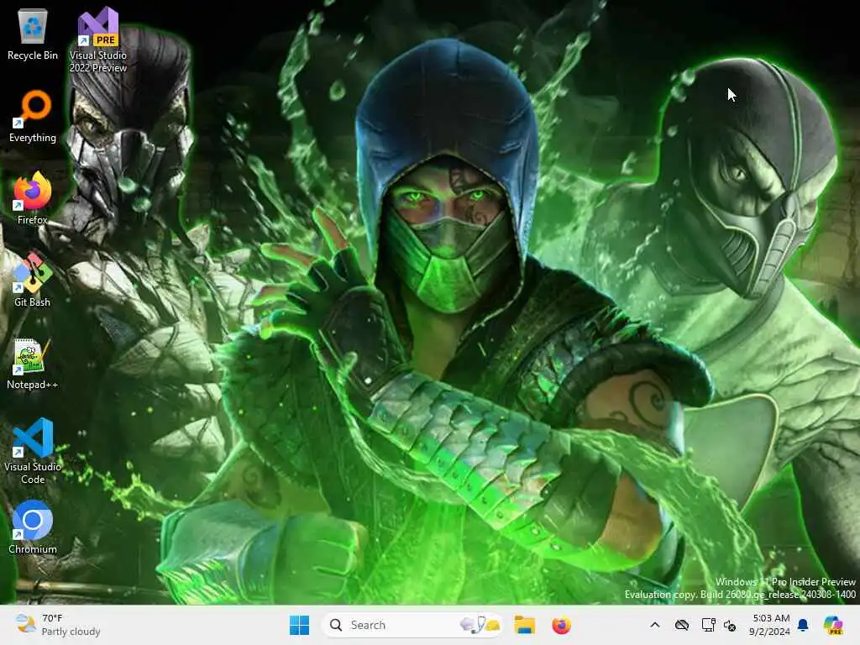Select the Visual Studio Code shortcut
860x645 pixels.
tap(33, 451)
